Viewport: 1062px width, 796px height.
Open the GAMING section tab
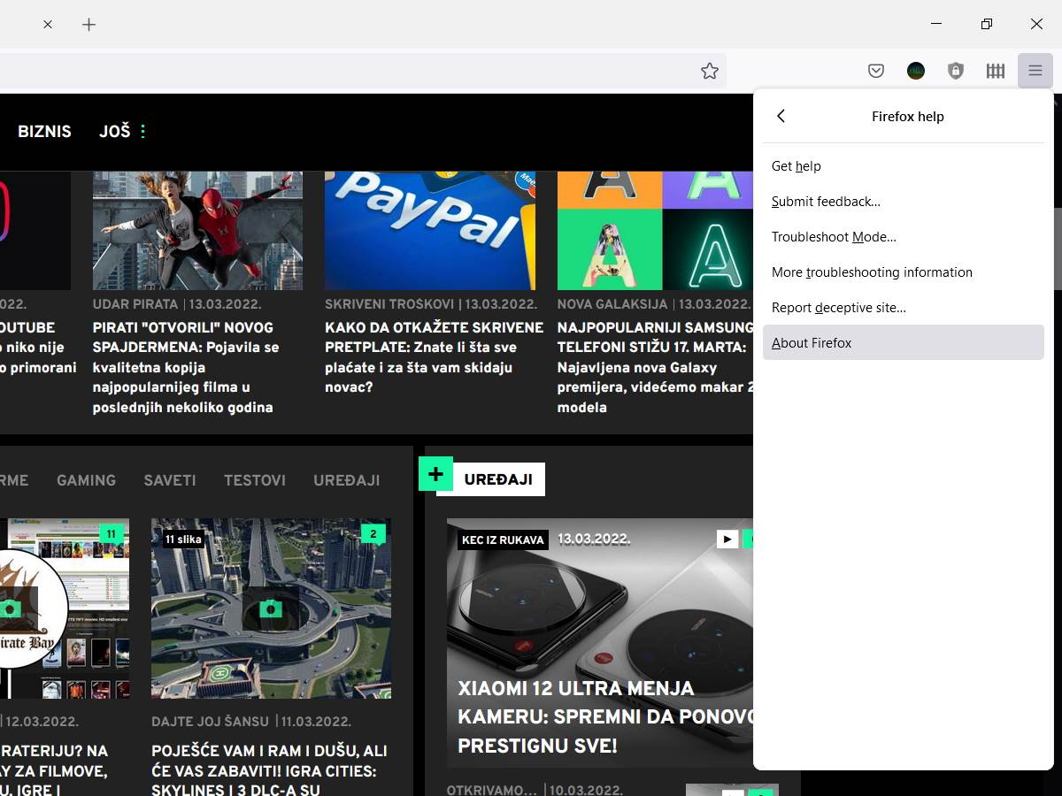pos(86,480)
